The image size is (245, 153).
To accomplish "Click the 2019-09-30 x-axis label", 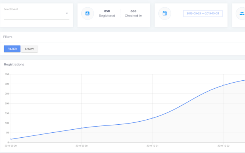I will [x=82, y=146].
